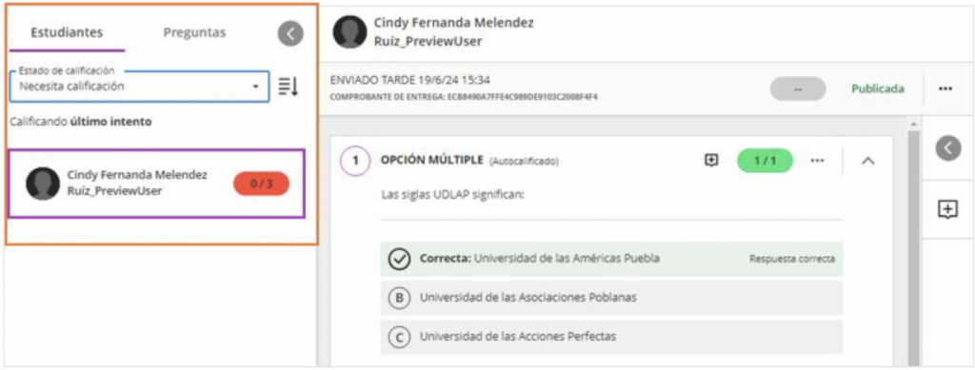This screenshot has height=370, width=975.
Task: Click the vertical scrollbar of the submission
Action: (913, 243)
